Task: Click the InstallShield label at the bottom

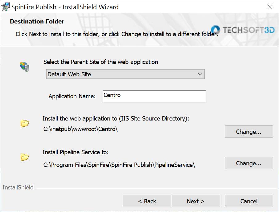Action: 18,187
